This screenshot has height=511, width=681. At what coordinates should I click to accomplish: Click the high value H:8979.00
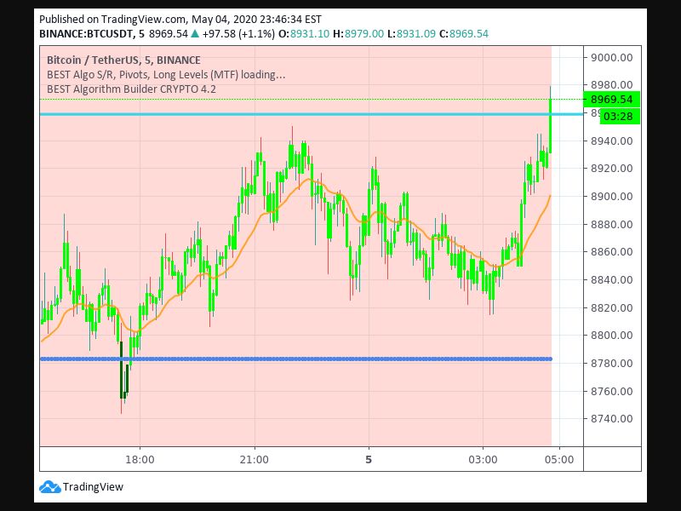click(358, 33)
